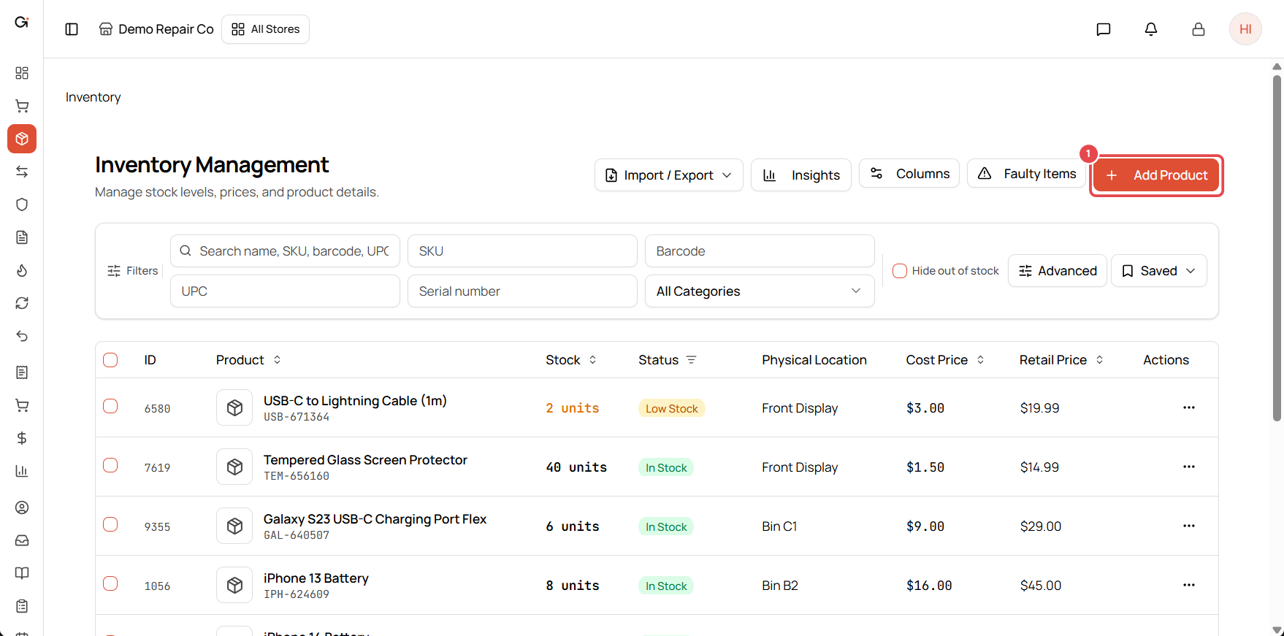Open row actions for iPhone 13 Battery
The height and width of the screenshot is (636, 1284).
(x=1189, y=585)
